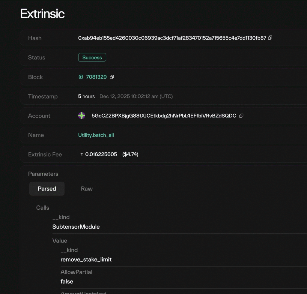307x294 pixels.
Task: Click the "5 hours" relative timestamp
Action: (x=86, y=96)
